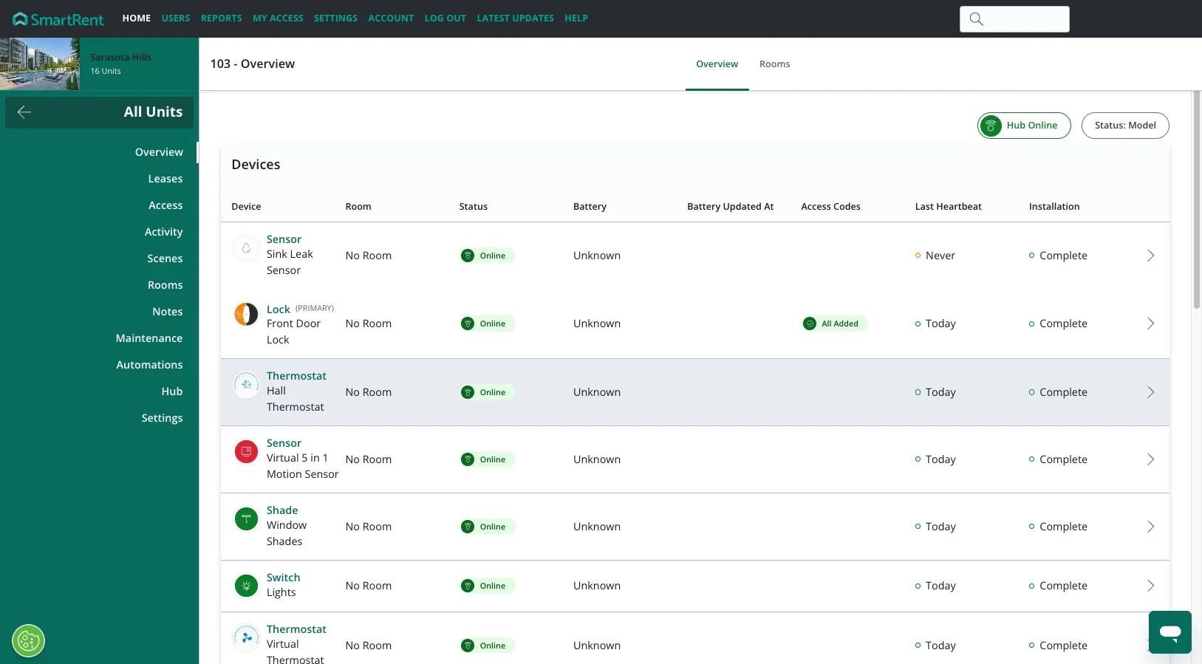Click the Hub Online button

pyautogui.click(x=1024, y=126)
